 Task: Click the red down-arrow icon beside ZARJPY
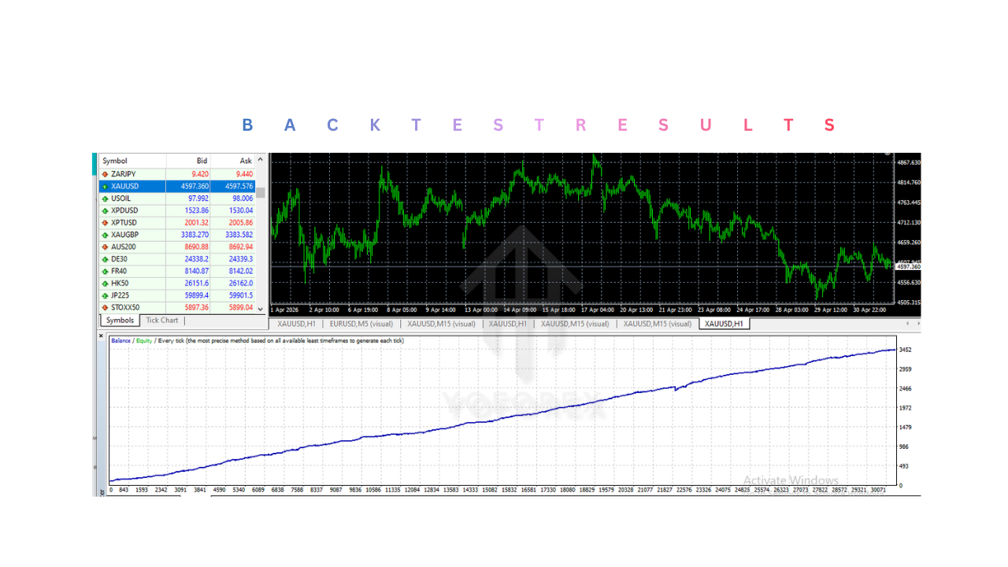coord(105,174)
